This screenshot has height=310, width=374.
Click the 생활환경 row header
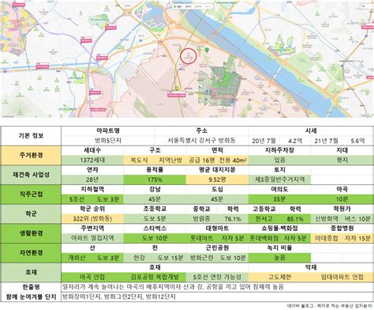click(x=31, y=233)
